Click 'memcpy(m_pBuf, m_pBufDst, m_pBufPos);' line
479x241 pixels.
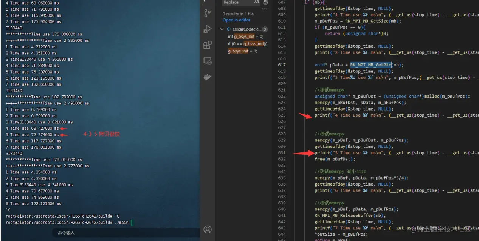tap(361, 140)
